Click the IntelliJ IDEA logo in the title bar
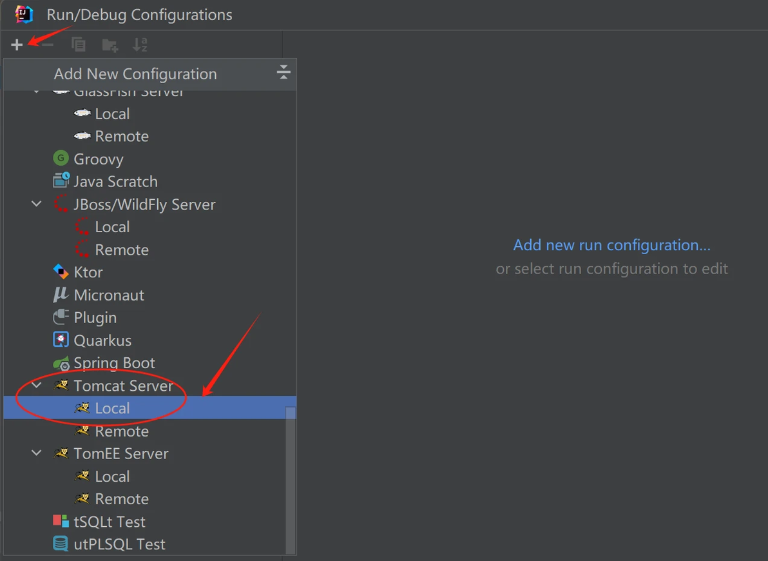The height and width of the screenshot is (561, 768). [23, 14]
